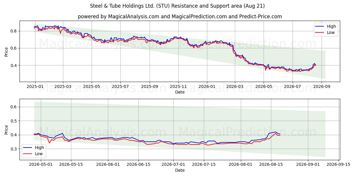Click the '2026-05-01' tick label on bottom chart
Screen dimensions: 355x177
pos(41,165)
